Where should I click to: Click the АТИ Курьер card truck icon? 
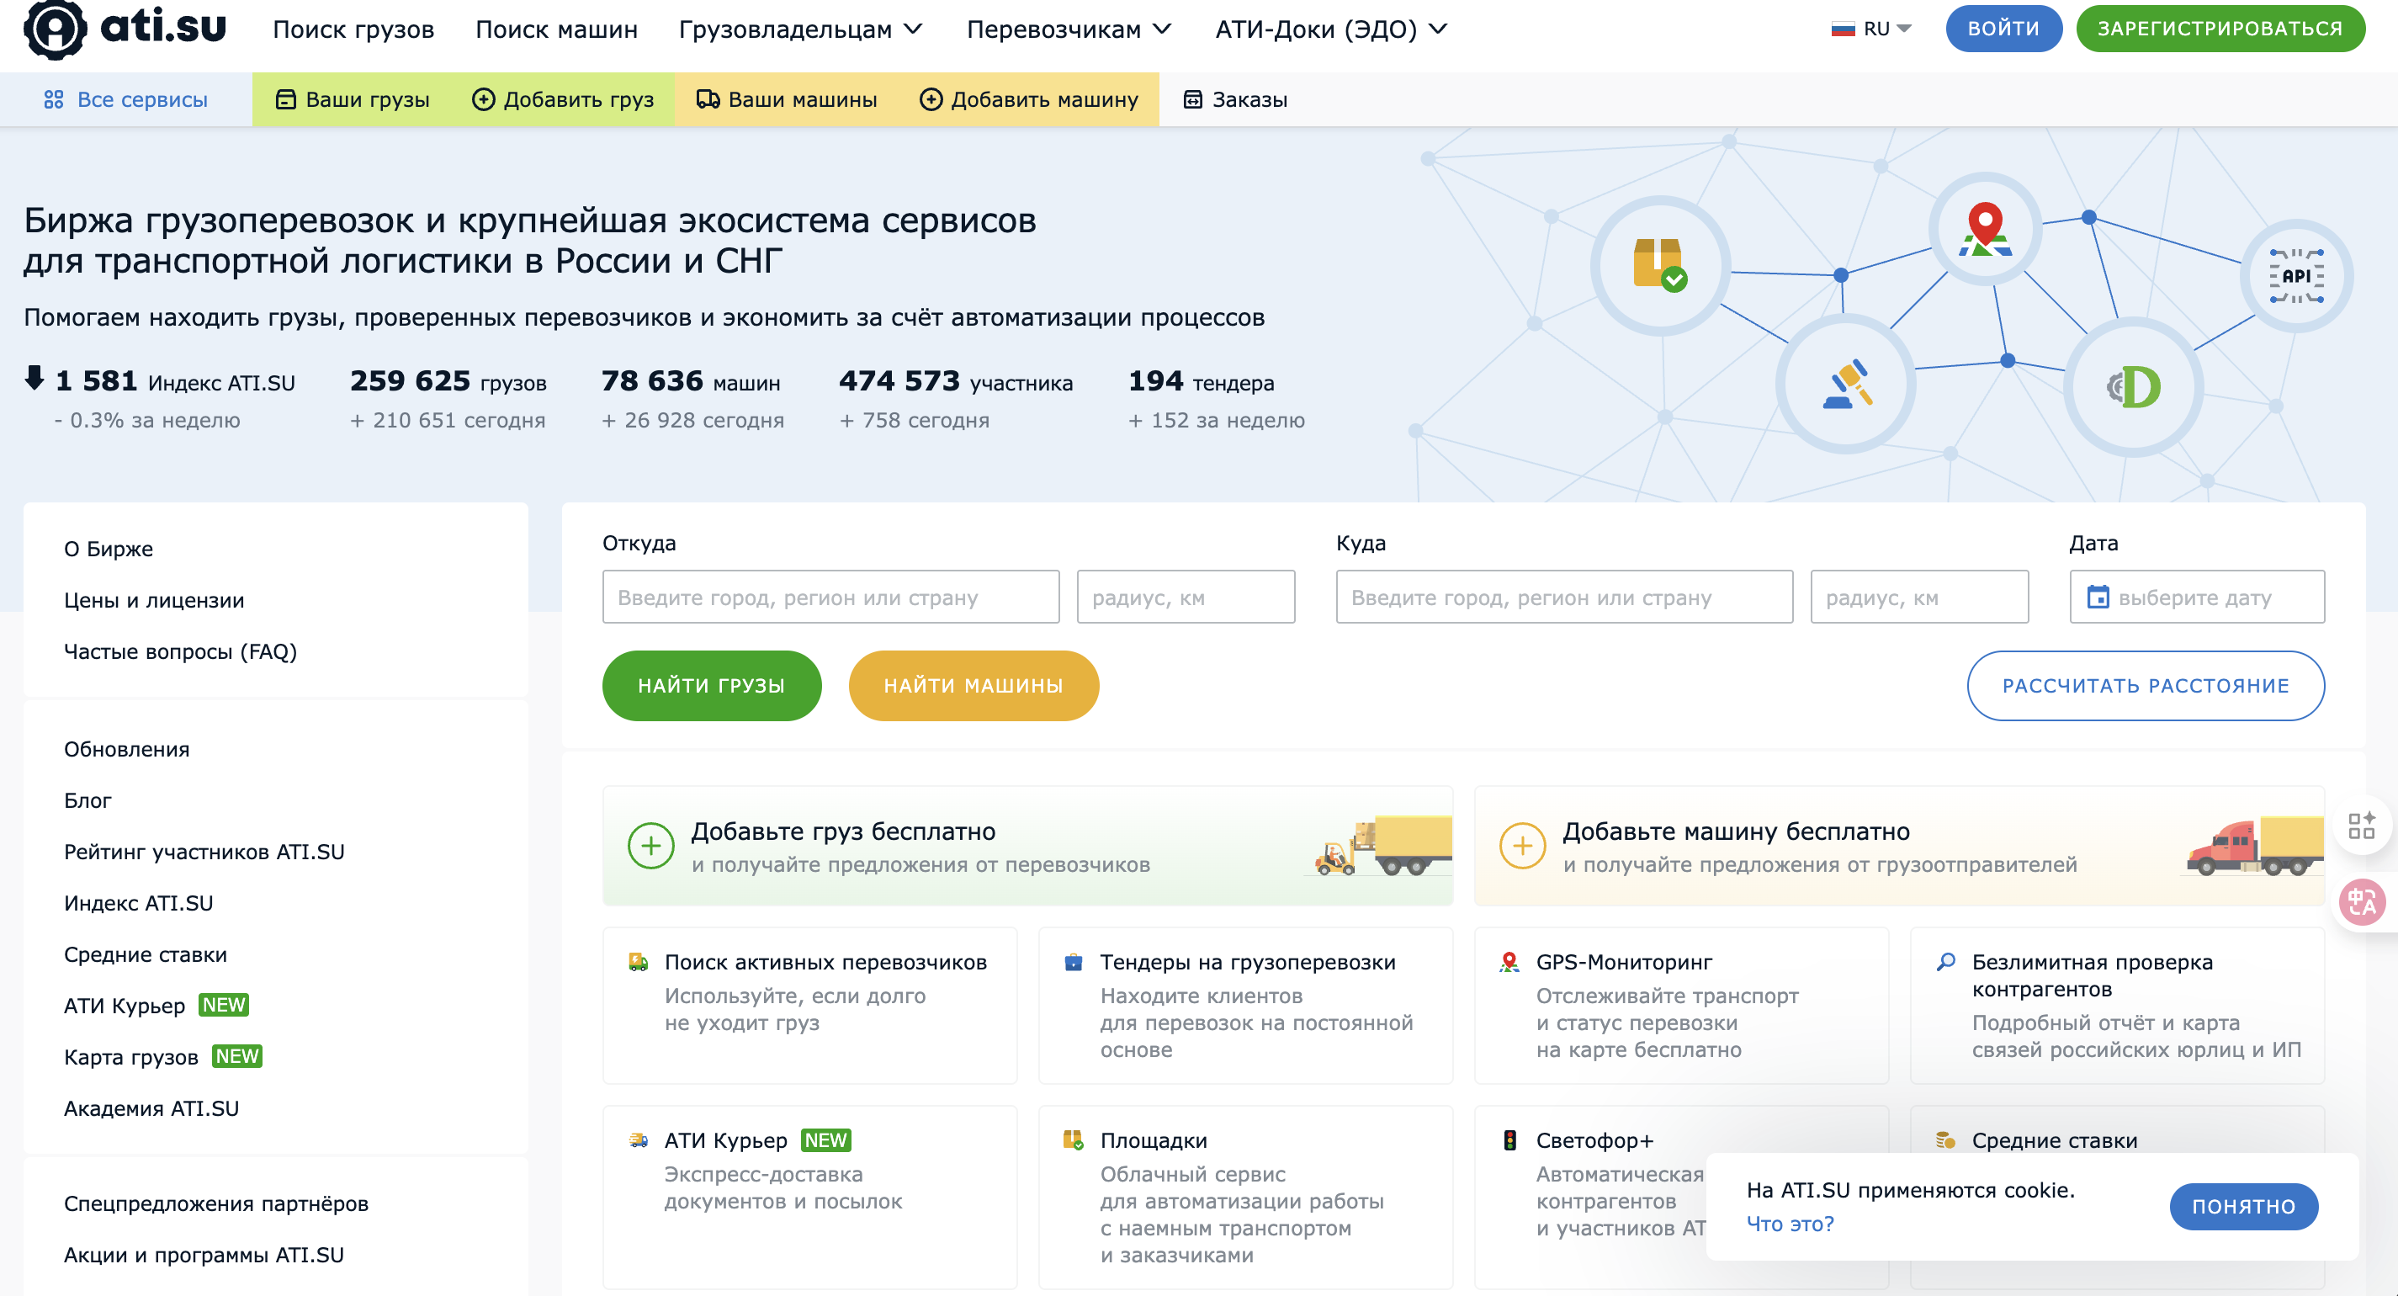(x=638, y=1139)
